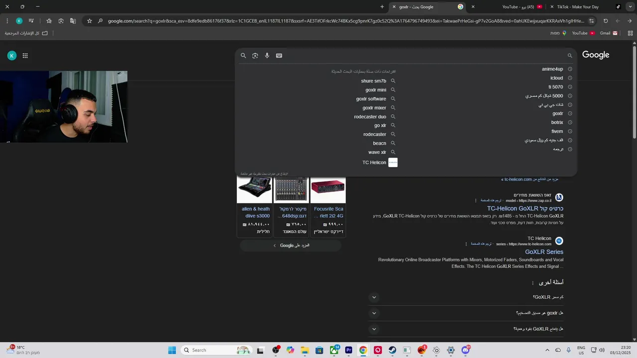Image resolution: width=637 pixels, height=358 pixels.
Task: Open Discord from the taskbar
Action: (x=465, y=350)
